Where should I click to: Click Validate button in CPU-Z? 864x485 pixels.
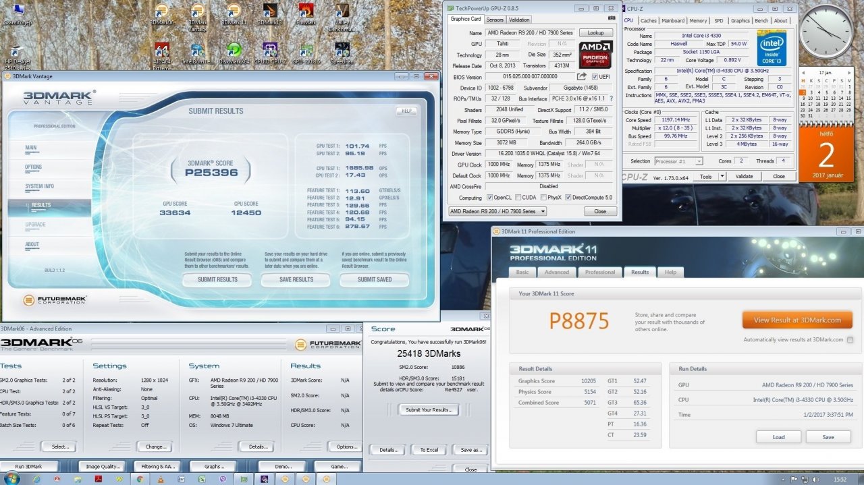(x=744, y=176)
